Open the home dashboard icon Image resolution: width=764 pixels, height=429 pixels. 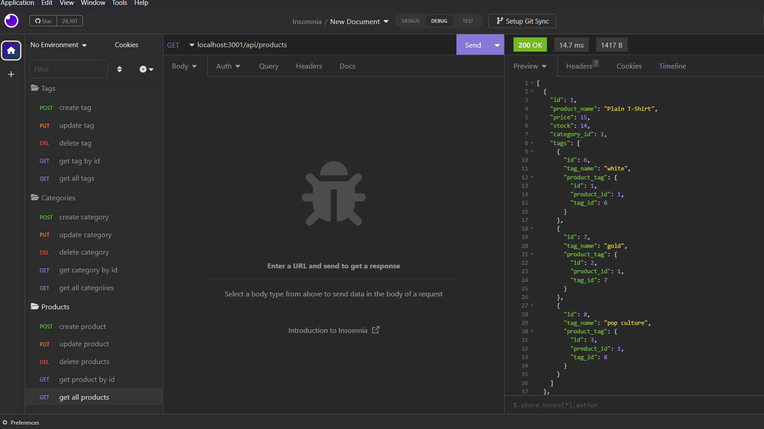click(x=11, y=51)
